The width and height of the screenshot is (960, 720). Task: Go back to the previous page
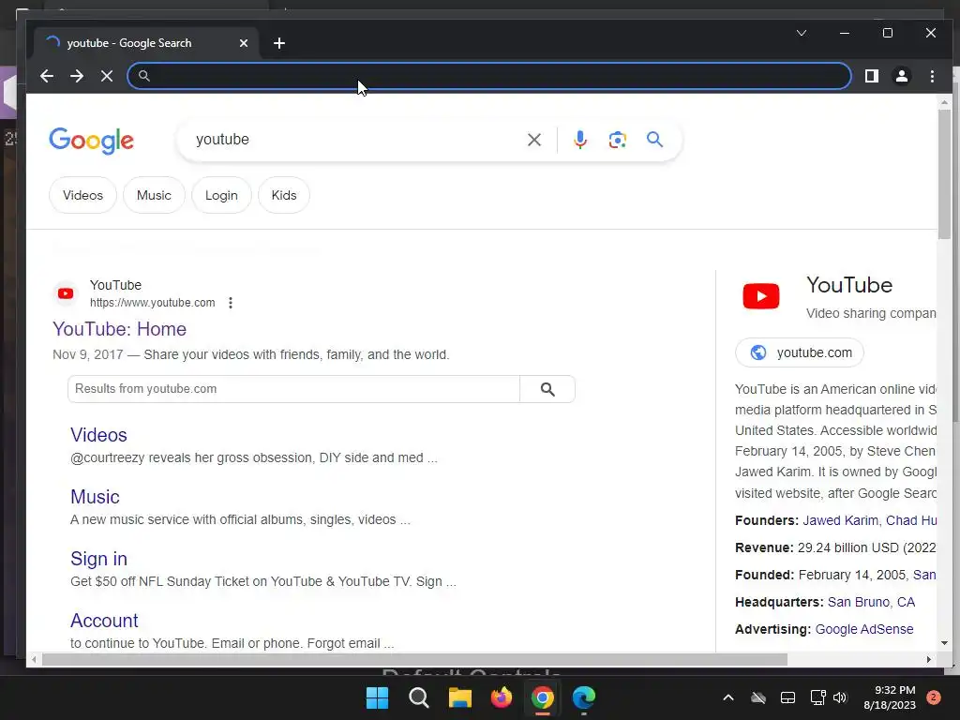point(47,76)
